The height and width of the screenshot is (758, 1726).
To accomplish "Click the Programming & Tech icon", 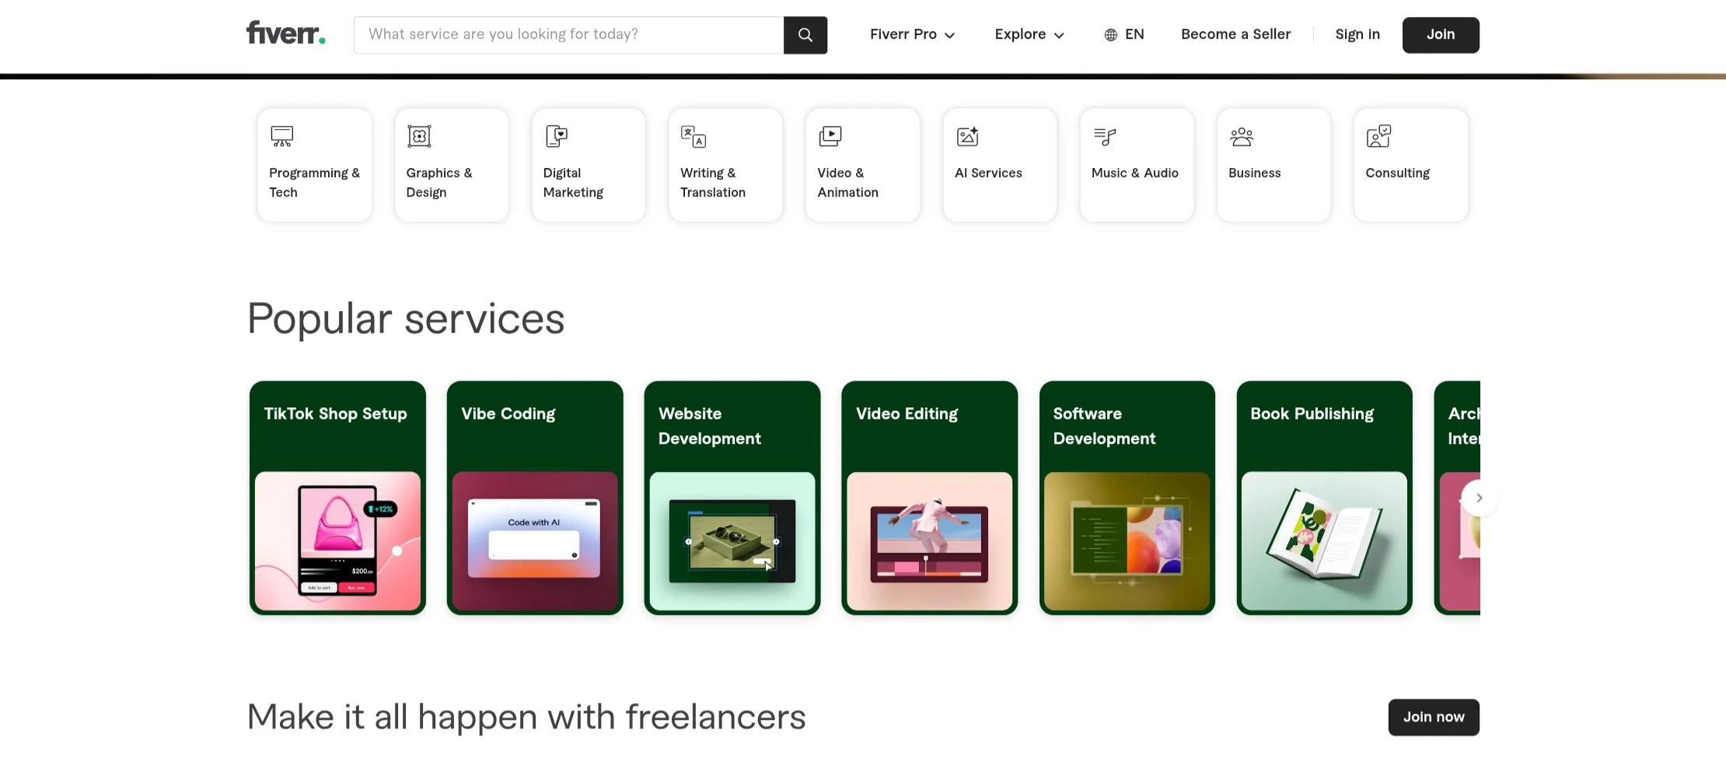I will click(x=281, y=136).
